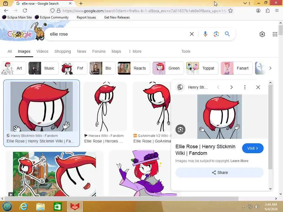Screen dimensions: 283x212
Task: Open Eclipse Community bookmark
Action: click(x=52, y=17)
